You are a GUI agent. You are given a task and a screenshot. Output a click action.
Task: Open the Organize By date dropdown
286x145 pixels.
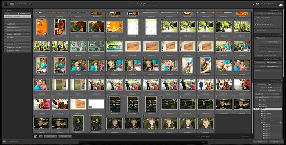[x=274, y=87]
